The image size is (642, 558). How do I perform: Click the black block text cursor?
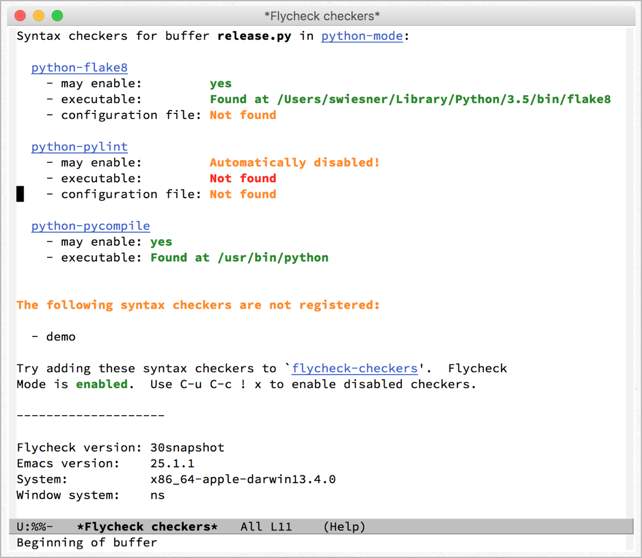pyautogui.click(x=20, y=194)
